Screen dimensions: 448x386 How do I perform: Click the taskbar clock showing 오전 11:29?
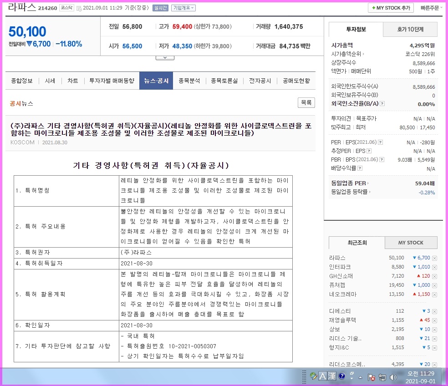[x=421, y=377]
